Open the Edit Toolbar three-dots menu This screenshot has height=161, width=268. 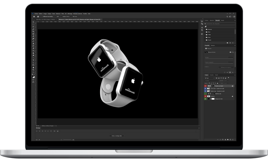coord(33,72)
